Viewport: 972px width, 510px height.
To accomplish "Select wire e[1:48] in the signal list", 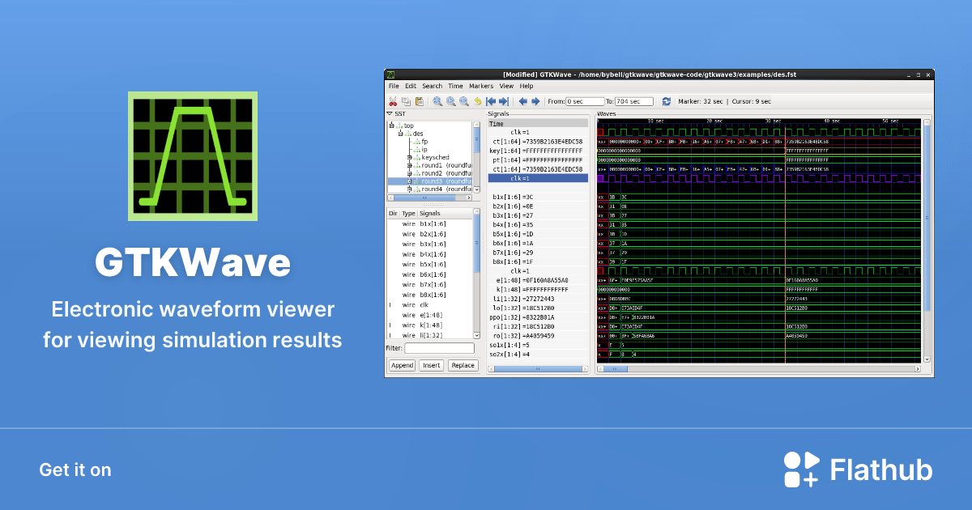I will point(429,315).
